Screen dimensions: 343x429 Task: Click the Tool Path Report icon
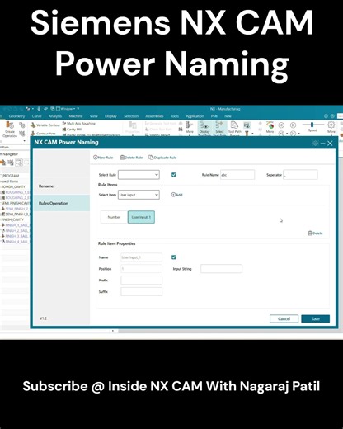(x=234, y=128)
